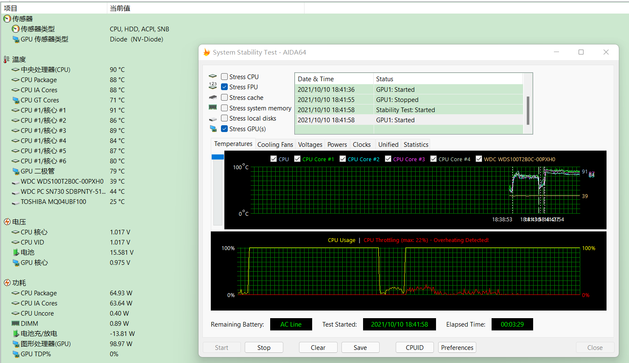The image size is (629, 363).
Task: Click the CPU GT Cores icon
Action: (x=16, y=100)
